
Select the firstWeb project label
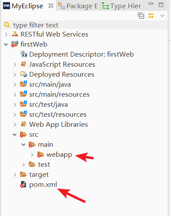point(34,44)
